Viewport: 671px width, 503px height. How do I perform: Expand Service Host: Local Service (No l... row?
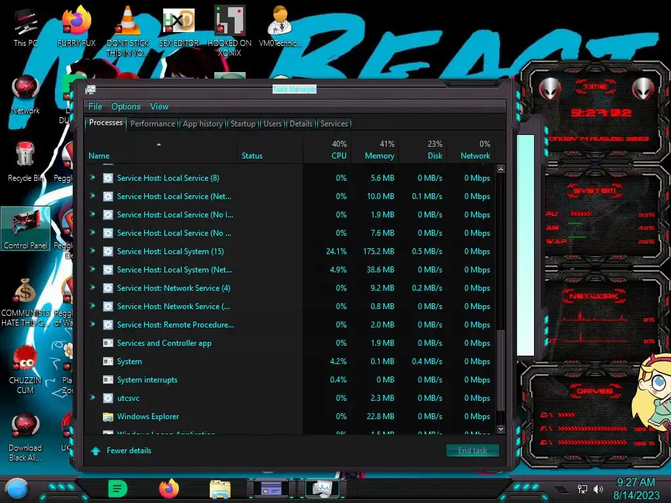[x=92, y=214]
